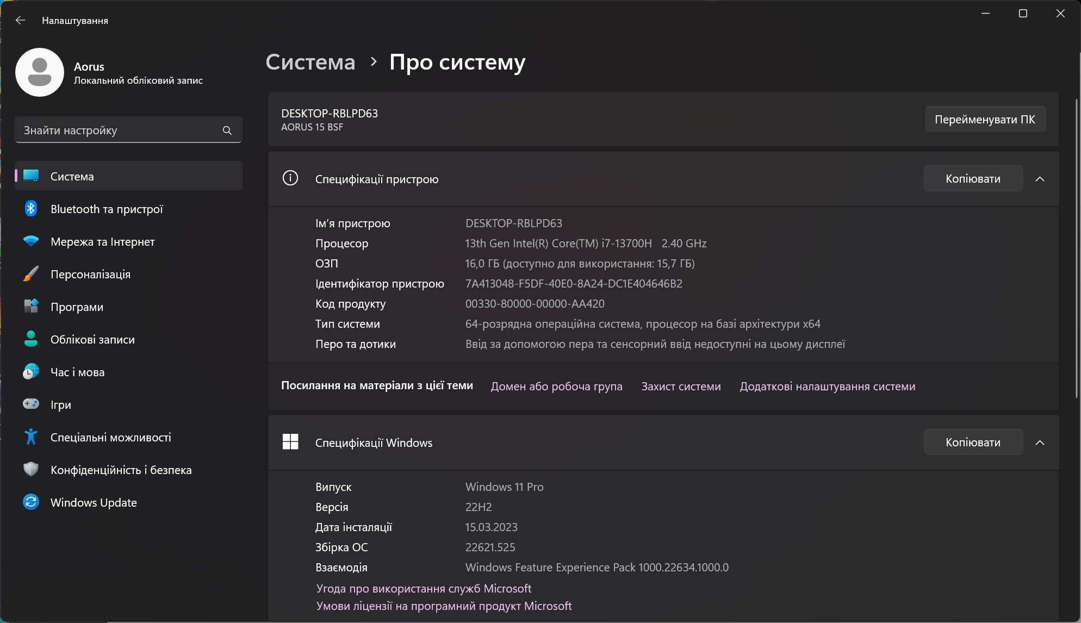The image size is (1081, 623).
Task: Click the AORUS 15 BSF model name
Action: [x=312, y=127]
